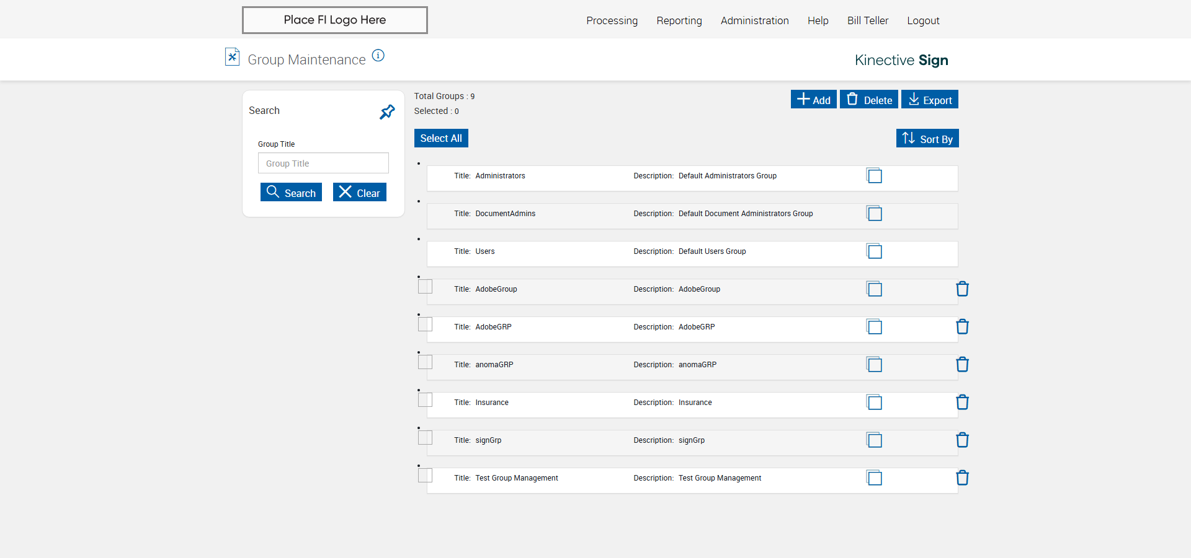
Task: Click the copy icon for Administrators group
Action: click(x=874, y=176)
